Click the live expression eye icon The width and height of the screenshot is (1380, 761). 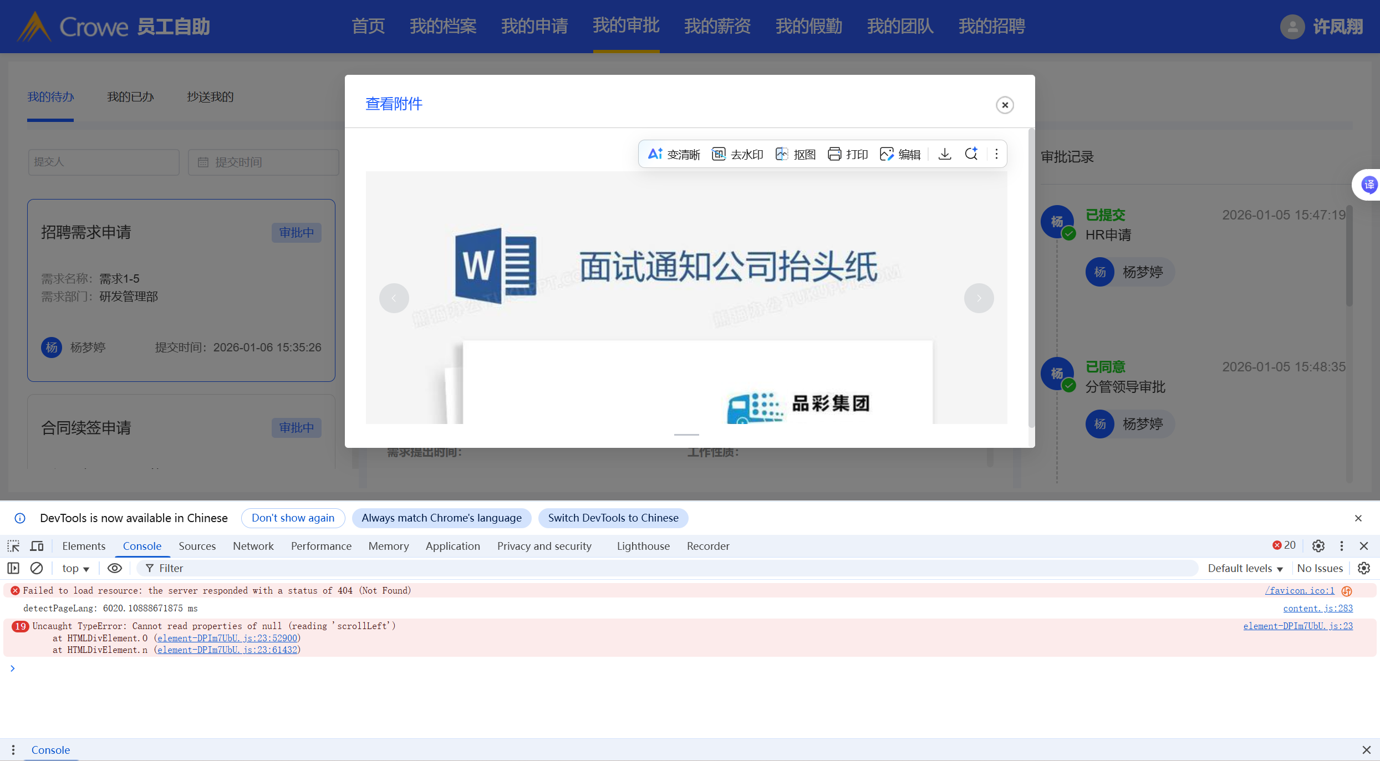tap(114, 568)
